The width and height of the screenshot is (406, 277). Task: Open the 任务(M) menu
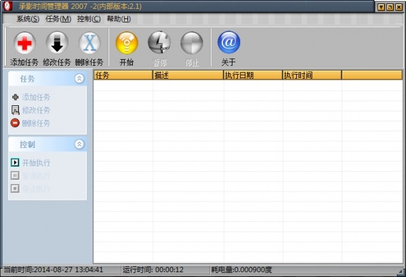58,19
